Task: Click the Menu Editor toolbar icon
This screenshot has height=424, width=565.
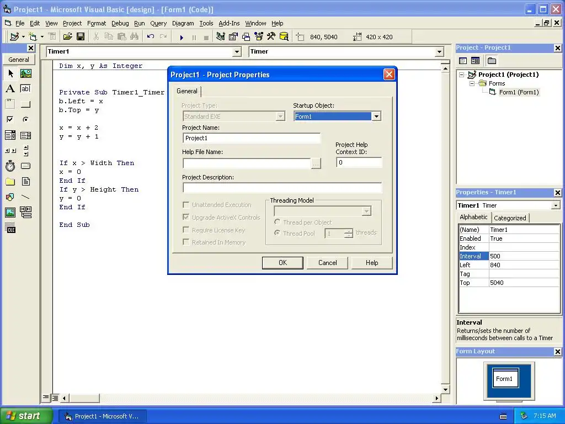Action: tap(52, 36)
